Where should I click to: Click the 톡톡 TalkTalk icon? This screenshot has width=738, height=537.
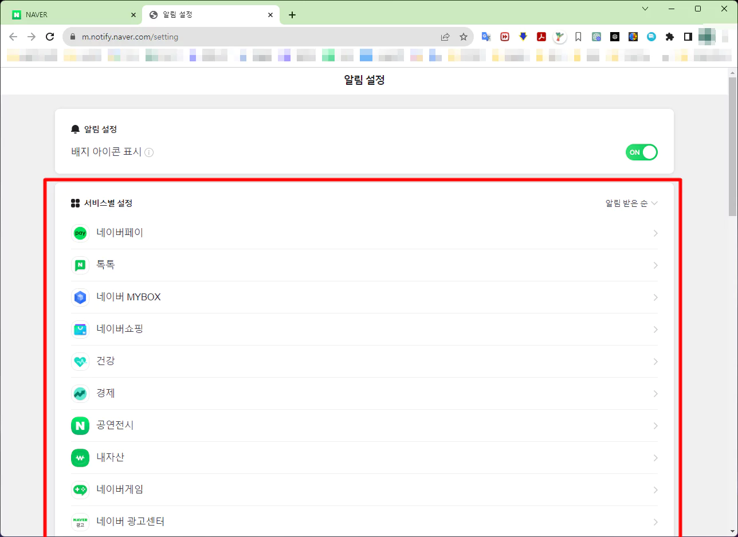click(80, 265)
